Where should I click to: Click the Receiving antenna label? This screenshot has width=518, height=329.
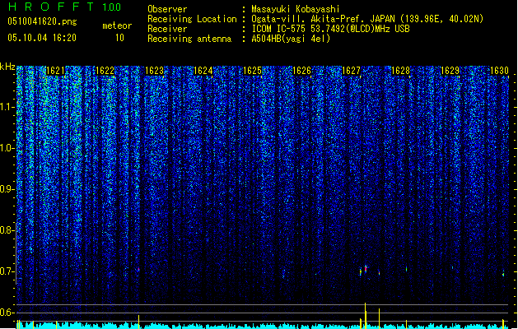[189, 39]
